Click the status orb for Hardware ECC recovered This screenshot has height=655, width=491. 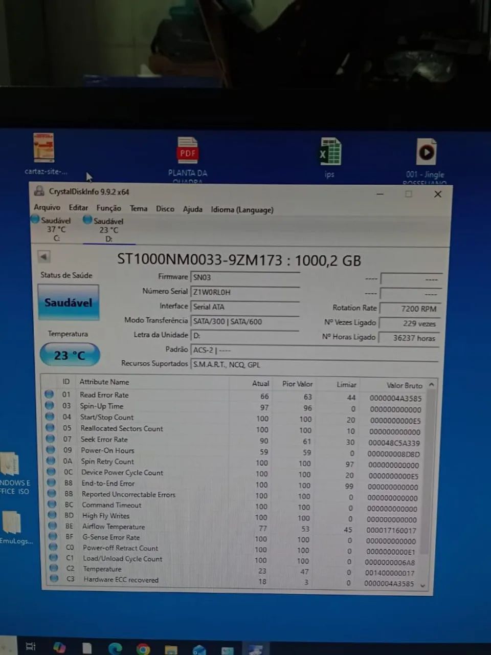[54, 579]
